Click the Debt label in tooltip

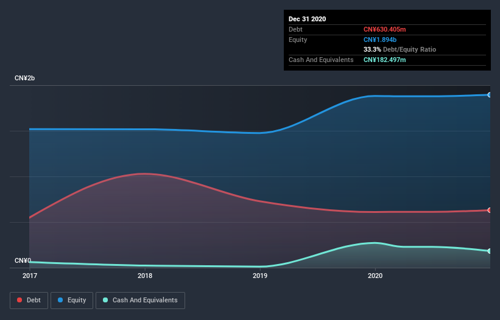click(x=295, y=29)
